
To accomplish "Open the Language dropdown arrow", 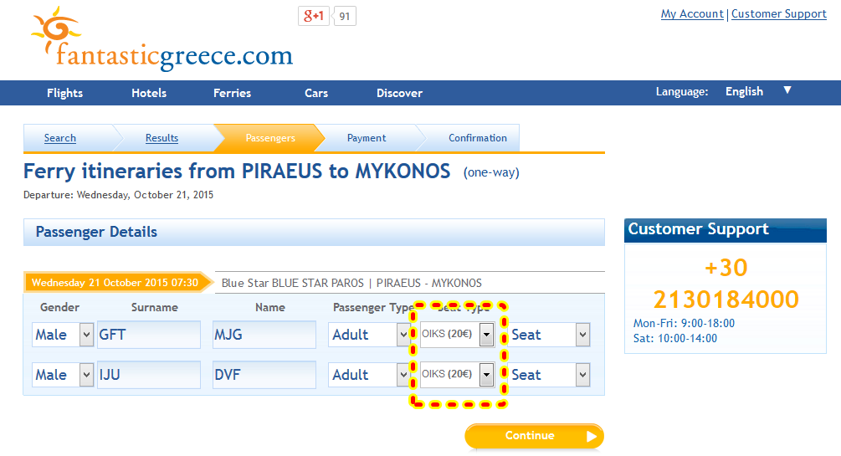I will coord(787,90).
